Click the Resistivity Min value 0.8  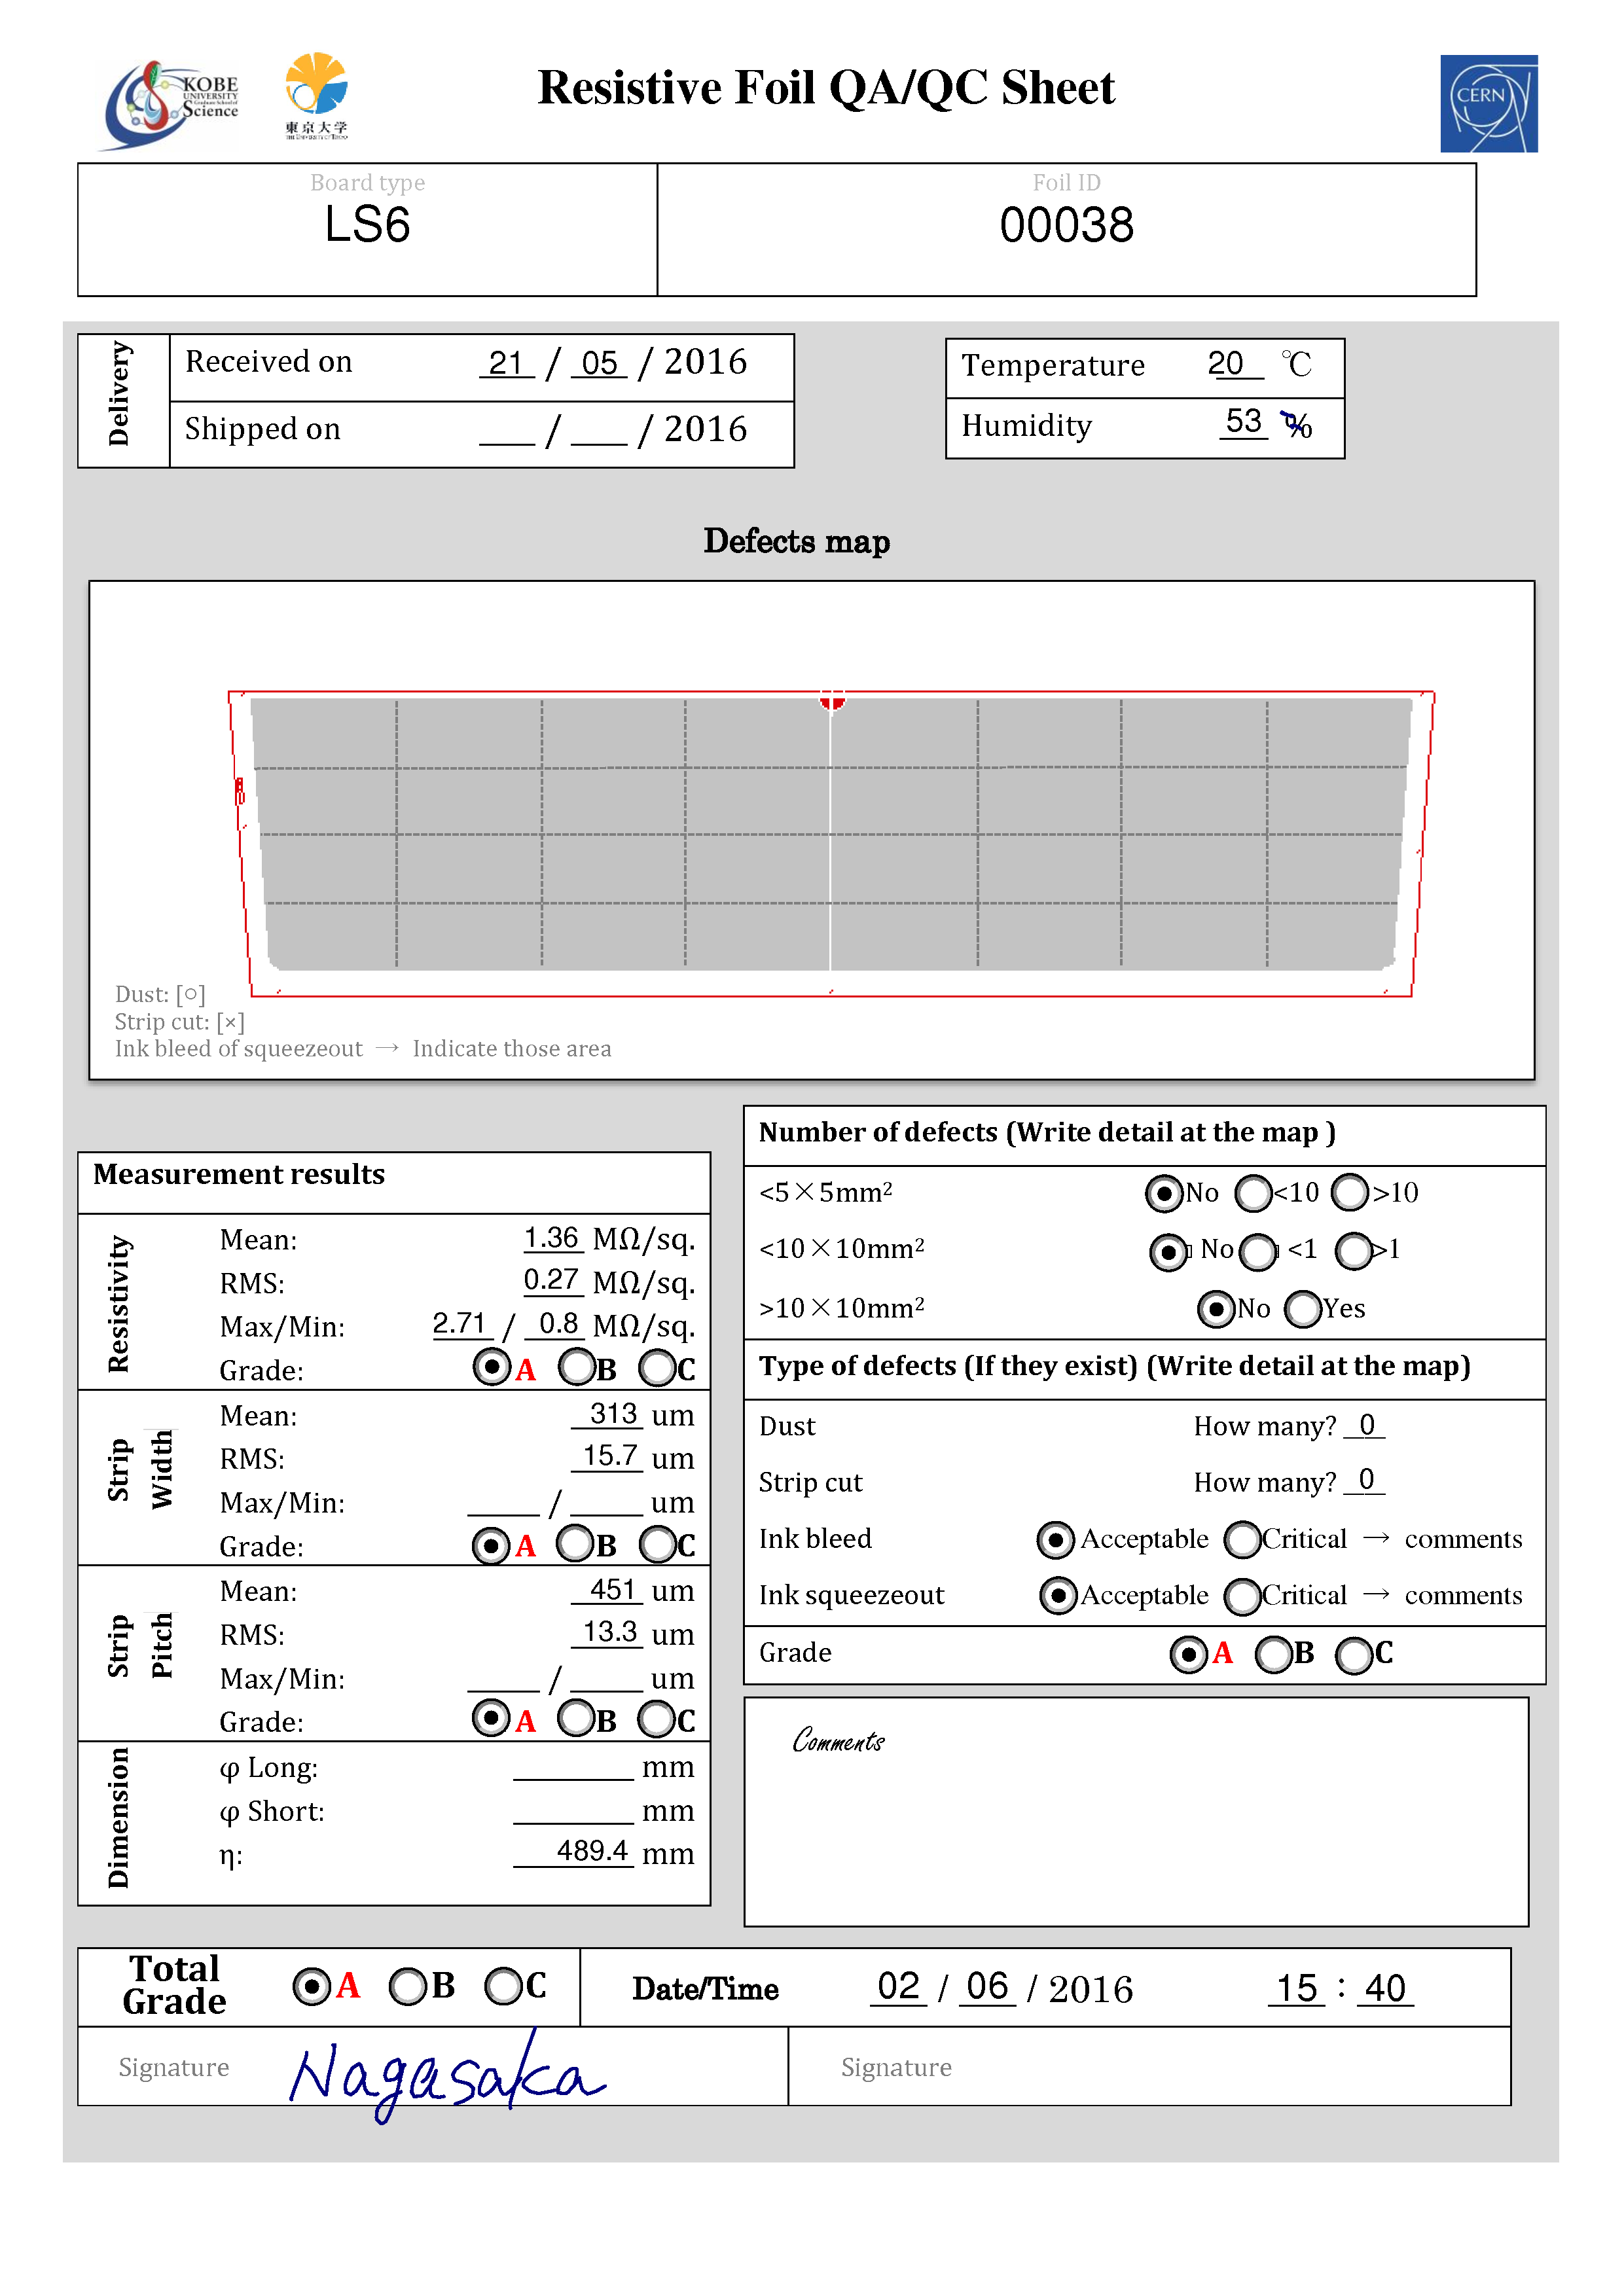(557, 1325)
